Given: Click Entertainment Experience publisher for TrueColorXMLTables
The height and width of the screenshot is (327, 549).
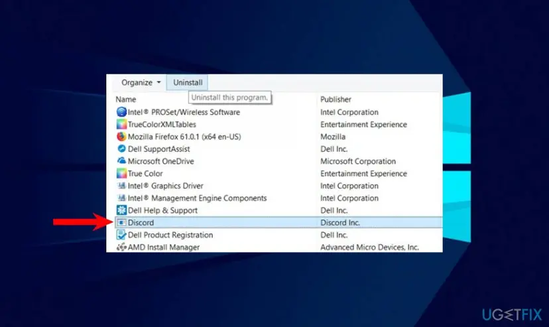Looking at the screenshot, I should [x=363, y=124].
